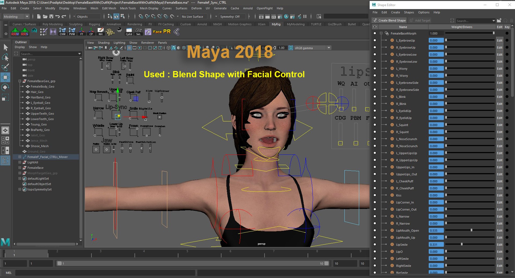Open the Mesh Tools menu

pyautogui.click(x=128, y=8)
